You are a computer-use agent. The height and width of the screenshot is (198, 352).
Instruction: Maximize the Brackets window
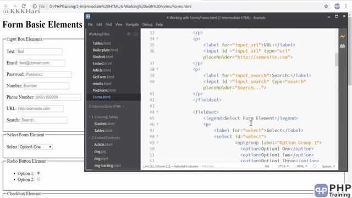(x=337, y=16)
